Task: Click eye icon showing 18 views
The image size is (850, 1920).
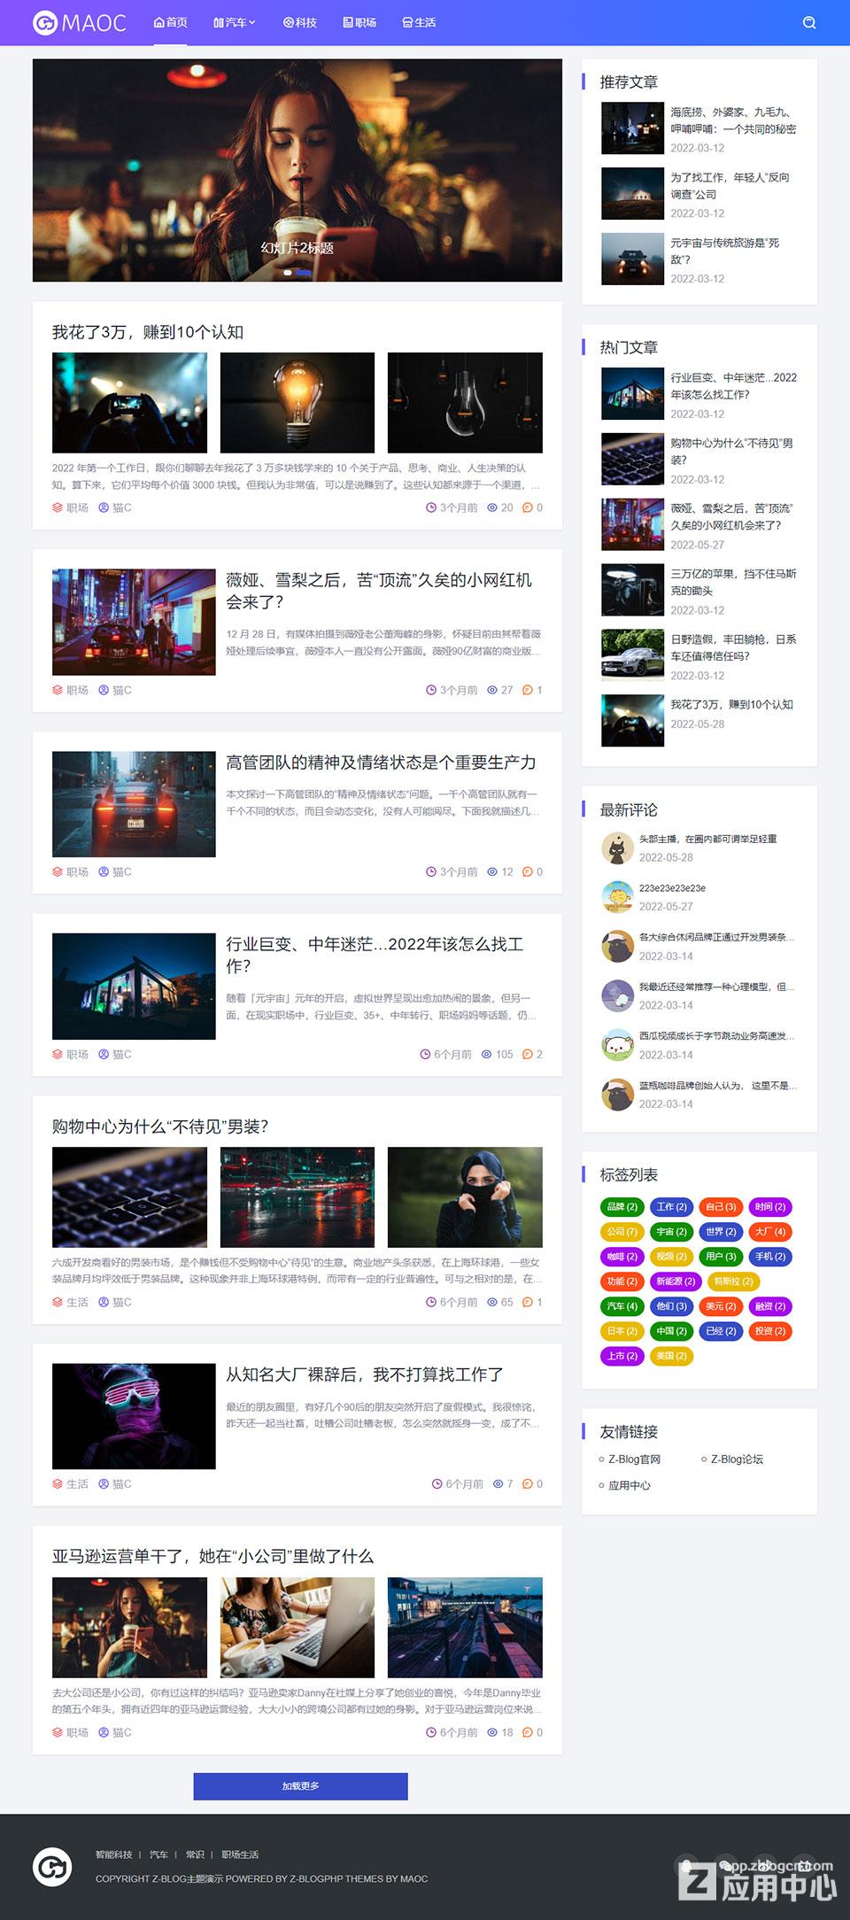Action: 492,1733
